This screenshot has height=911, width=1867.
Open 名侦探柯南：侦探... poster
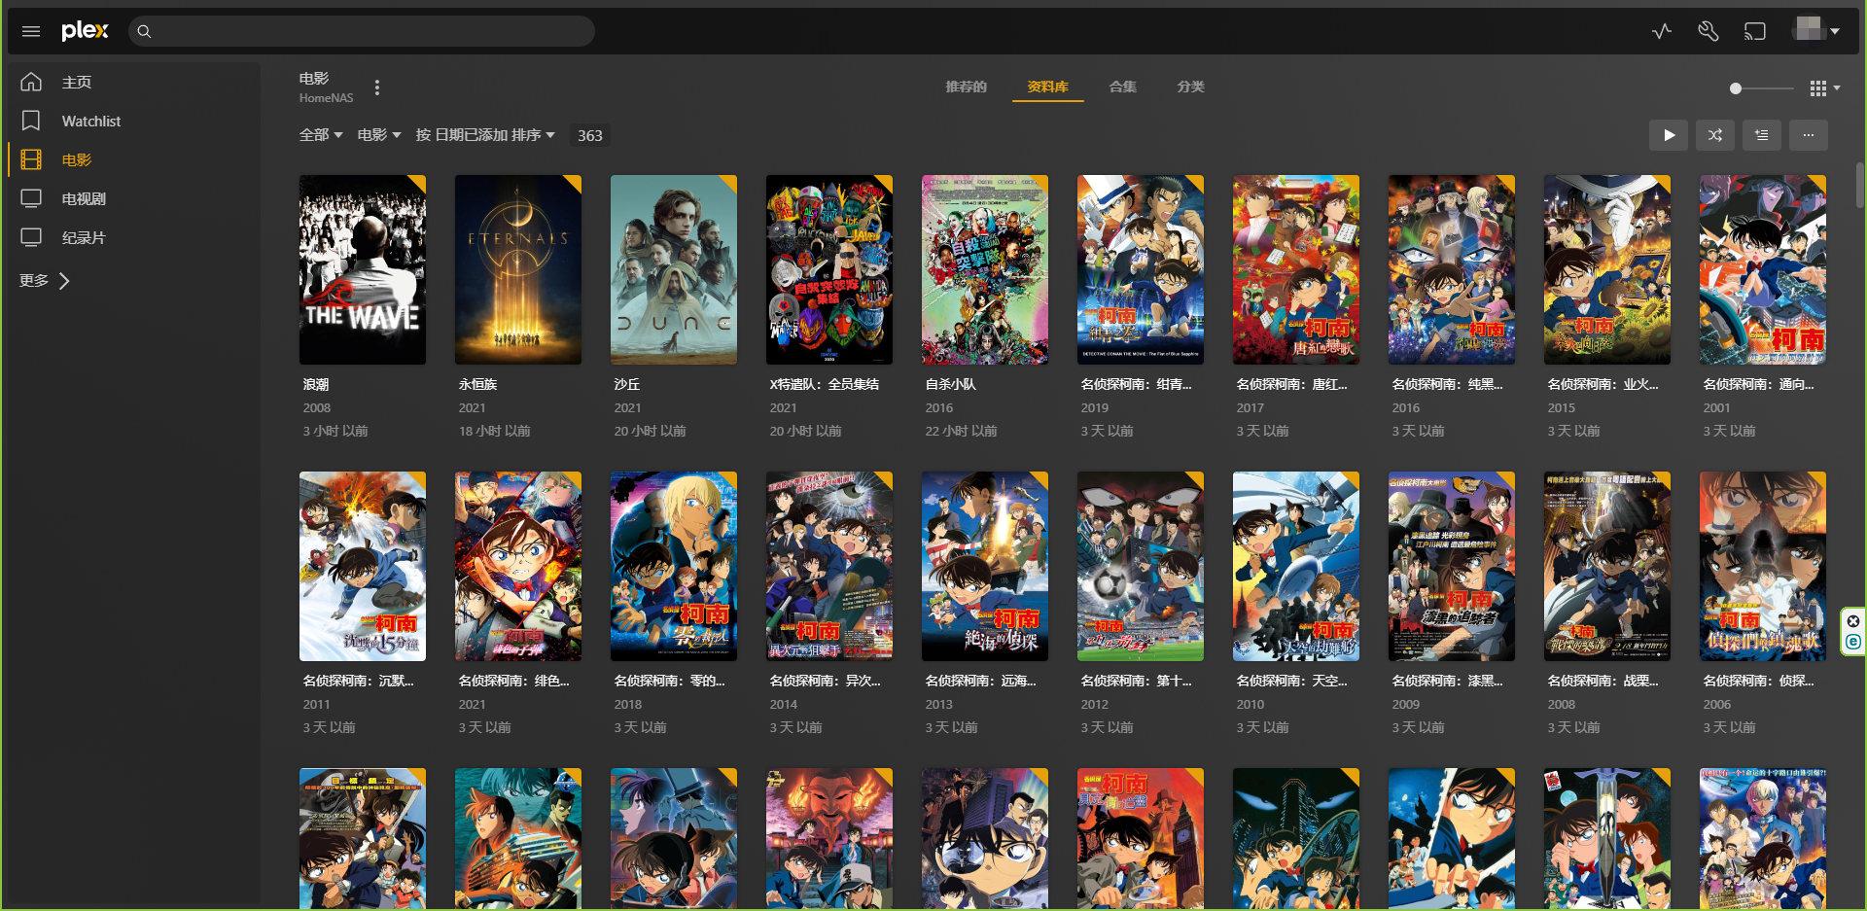pyautogui.click(x=1763, y=566)
